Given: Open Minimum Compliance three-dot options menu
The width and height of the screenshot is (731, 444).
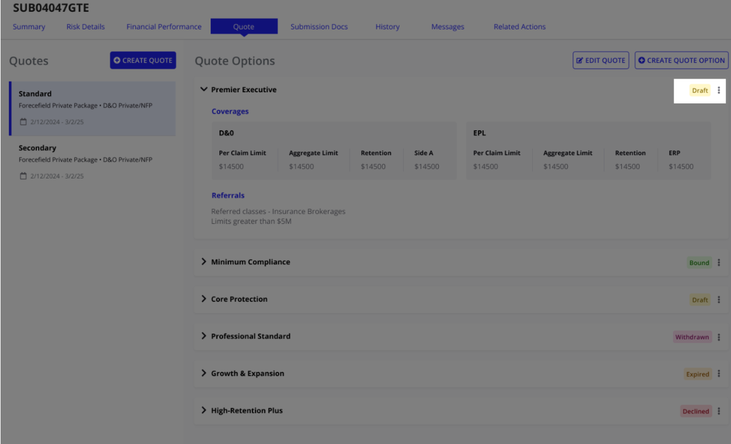Looking at the screenshot, I should (719, 263).
